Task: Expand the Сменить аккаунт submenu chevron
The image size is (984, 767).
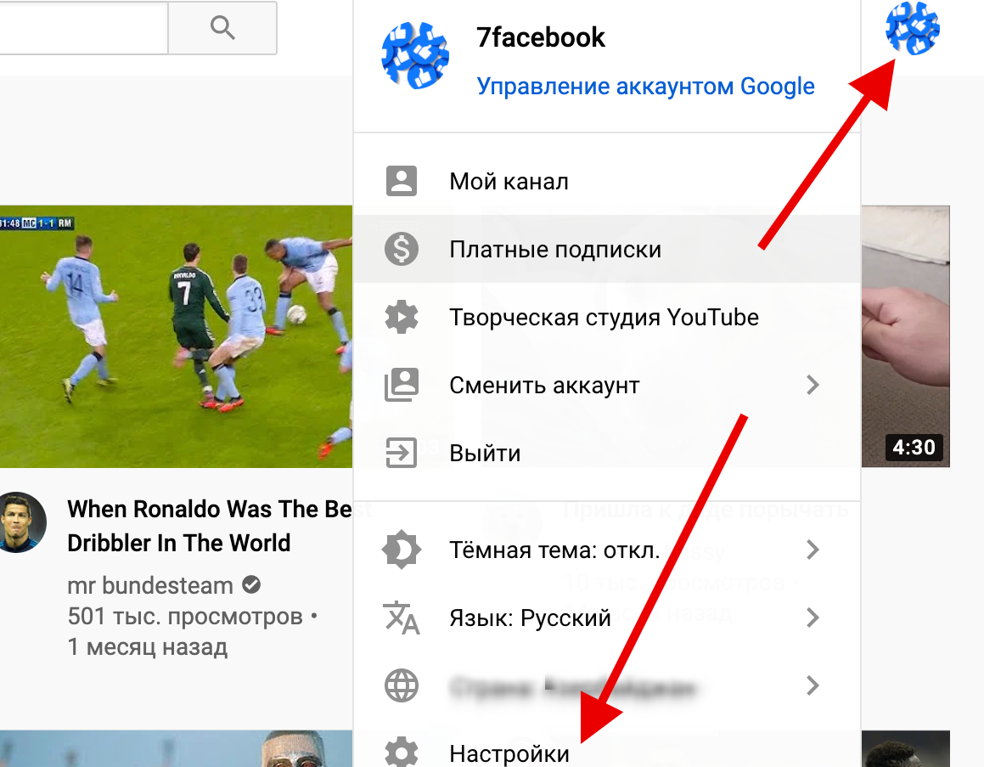Action: (813, 385)
